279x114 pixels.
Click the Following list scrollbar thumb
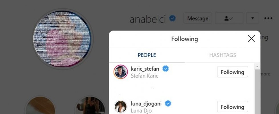pos(257,91)
